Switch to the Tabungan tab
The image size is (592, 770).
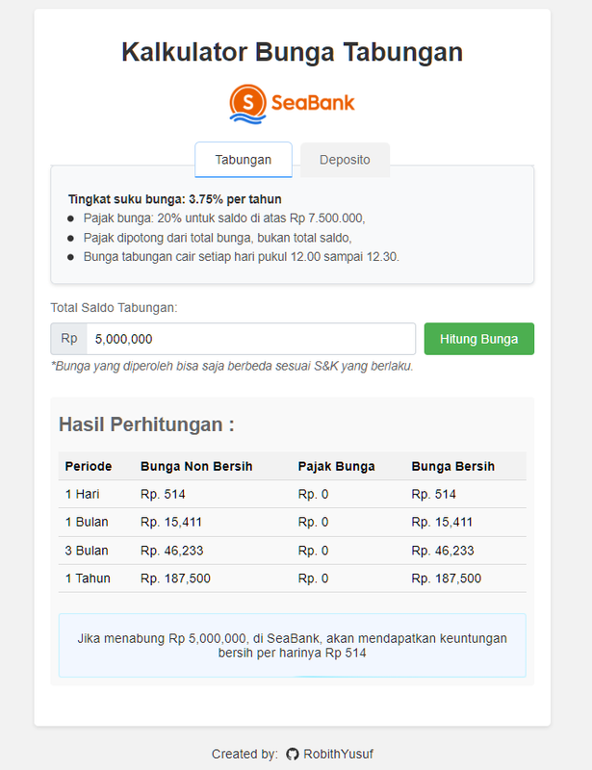(243, 160)
